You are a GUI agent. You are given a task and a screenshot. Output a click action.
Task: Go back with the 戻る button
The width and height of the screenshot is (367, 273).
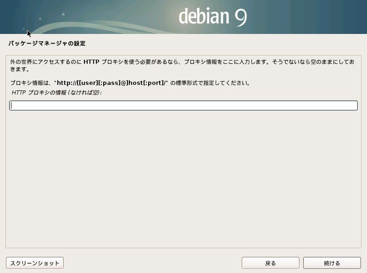pos(270,263)
